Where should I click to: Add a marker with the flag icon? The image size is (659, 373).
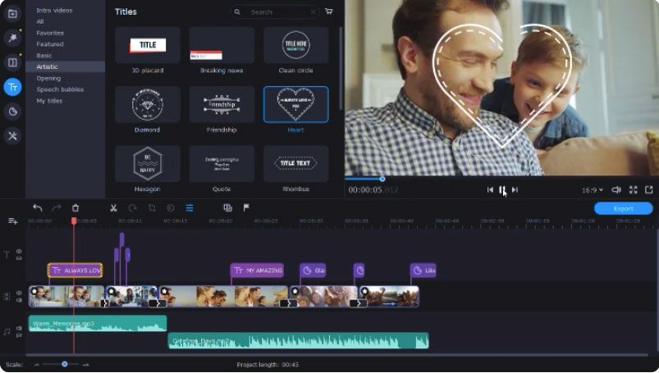(x=246, y=208)
